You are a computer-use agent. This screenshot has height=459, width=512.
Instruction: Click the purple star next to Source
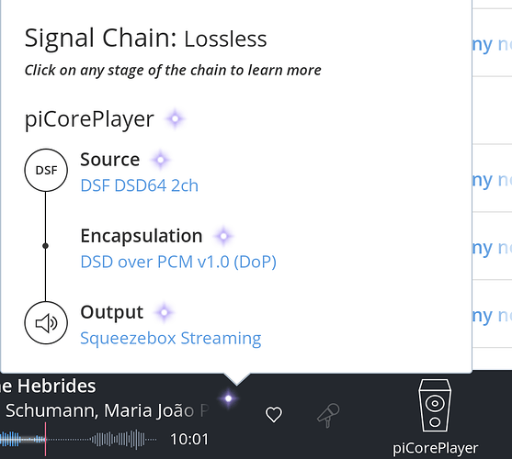(x=160, y=160)
